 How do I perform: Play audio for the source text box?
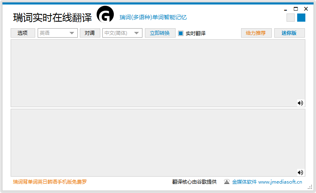click(x=300, y=103)
